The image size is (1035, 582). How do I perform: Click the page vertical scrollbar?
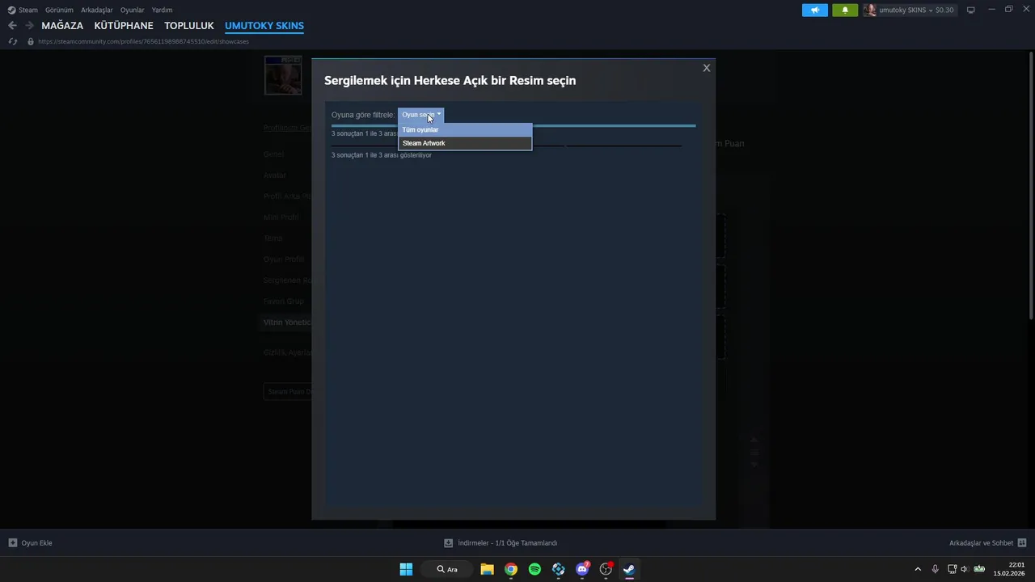tap(1032, 186)
